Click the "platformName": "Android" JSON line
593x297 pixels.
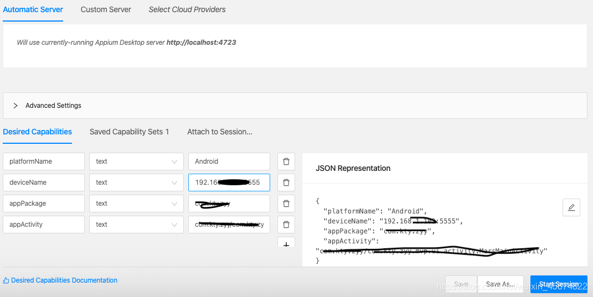(x=375, y=211)
